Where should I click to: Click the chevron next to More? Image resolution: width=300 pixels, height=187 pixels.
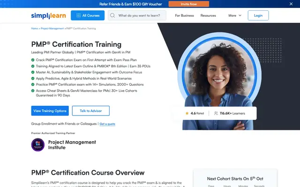[x=240, y=15]
